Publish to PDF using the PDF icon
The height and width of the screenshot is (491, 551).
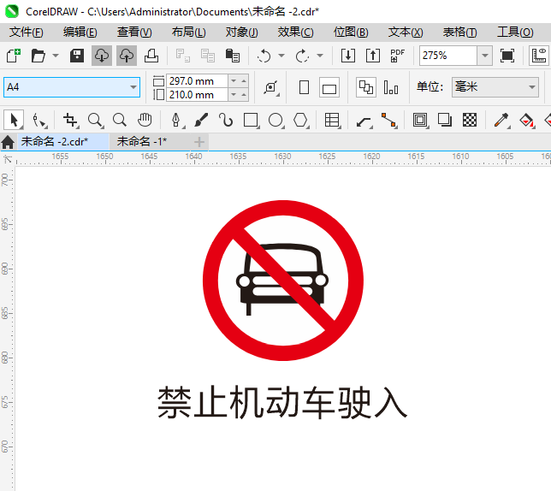click(398, 56)
